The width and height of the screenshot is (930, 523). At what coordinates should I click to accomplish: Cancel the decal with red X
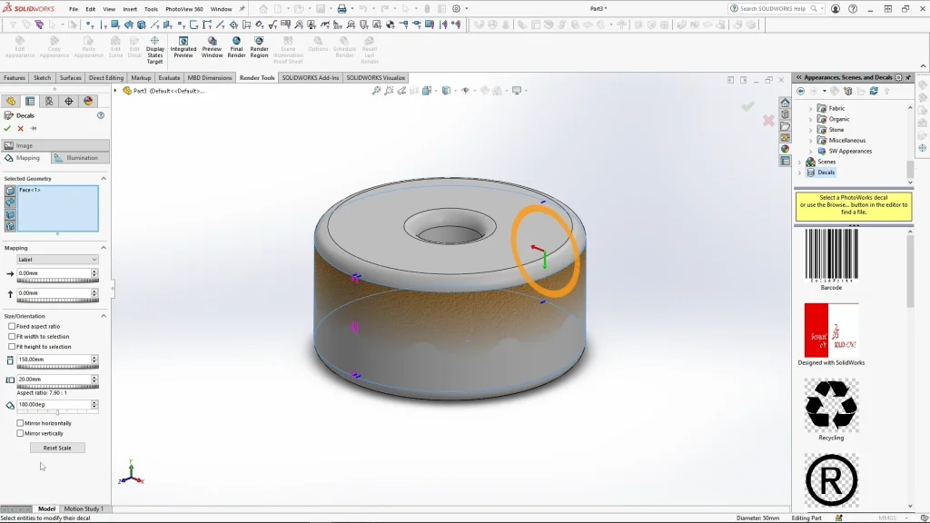[21, 129]
